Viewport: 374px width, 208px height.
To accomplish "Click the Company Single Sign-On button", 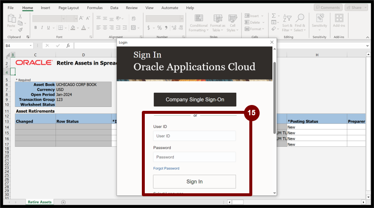I will pyautogui.click(x=195, y=100).
